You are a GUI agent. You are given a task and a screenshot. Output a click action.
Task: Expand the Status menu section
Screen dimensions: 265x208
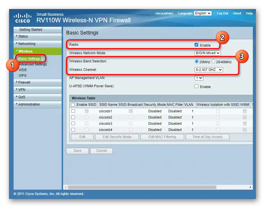(38, 36)
